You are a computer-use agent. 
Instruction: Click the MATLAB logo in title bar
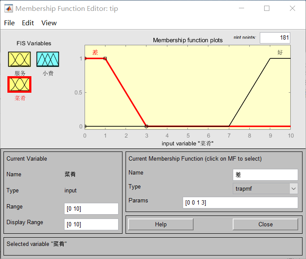tap(9, 9)
